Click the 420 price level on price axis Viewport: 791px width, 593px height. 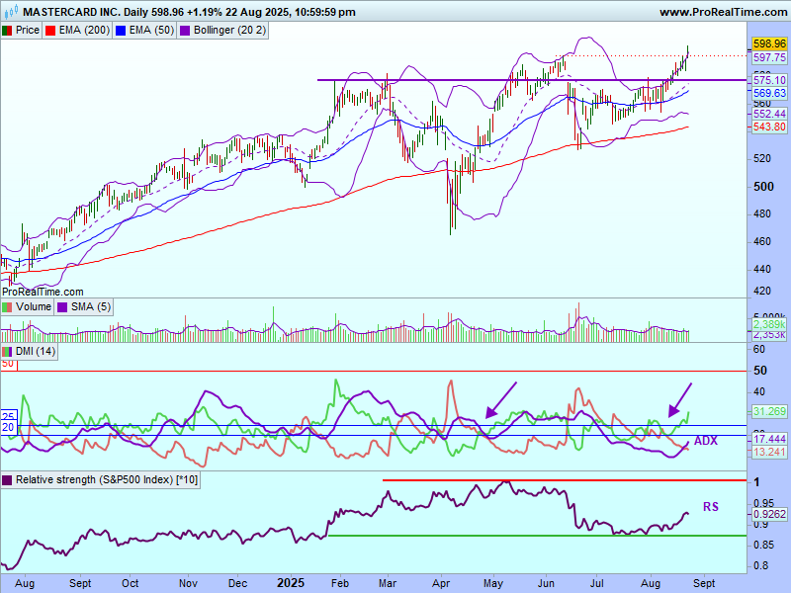coord(761,291)
